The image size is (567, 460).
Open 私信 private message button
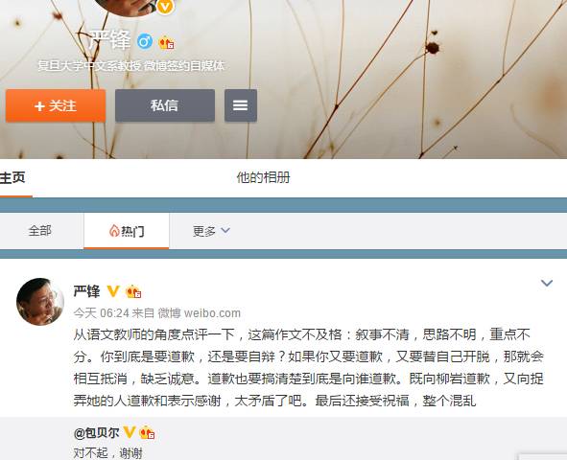coord(165,105)
